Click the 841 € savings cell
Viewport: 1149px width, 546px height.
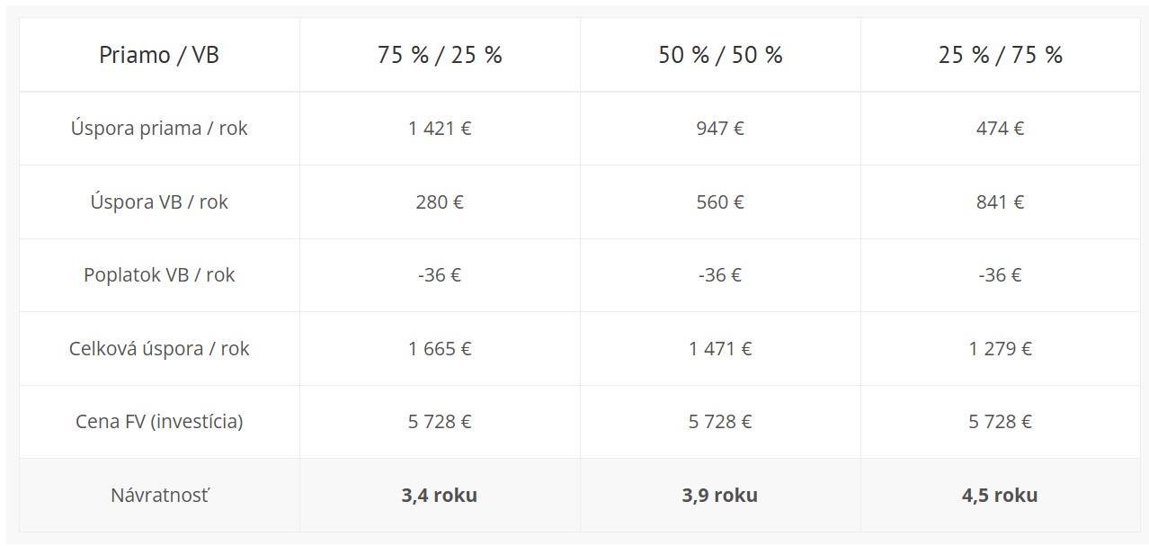pyautogui.click(x=1001, y=202)
